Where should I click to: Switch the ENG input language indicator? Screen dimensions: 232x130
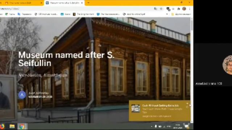click(169, 126)
